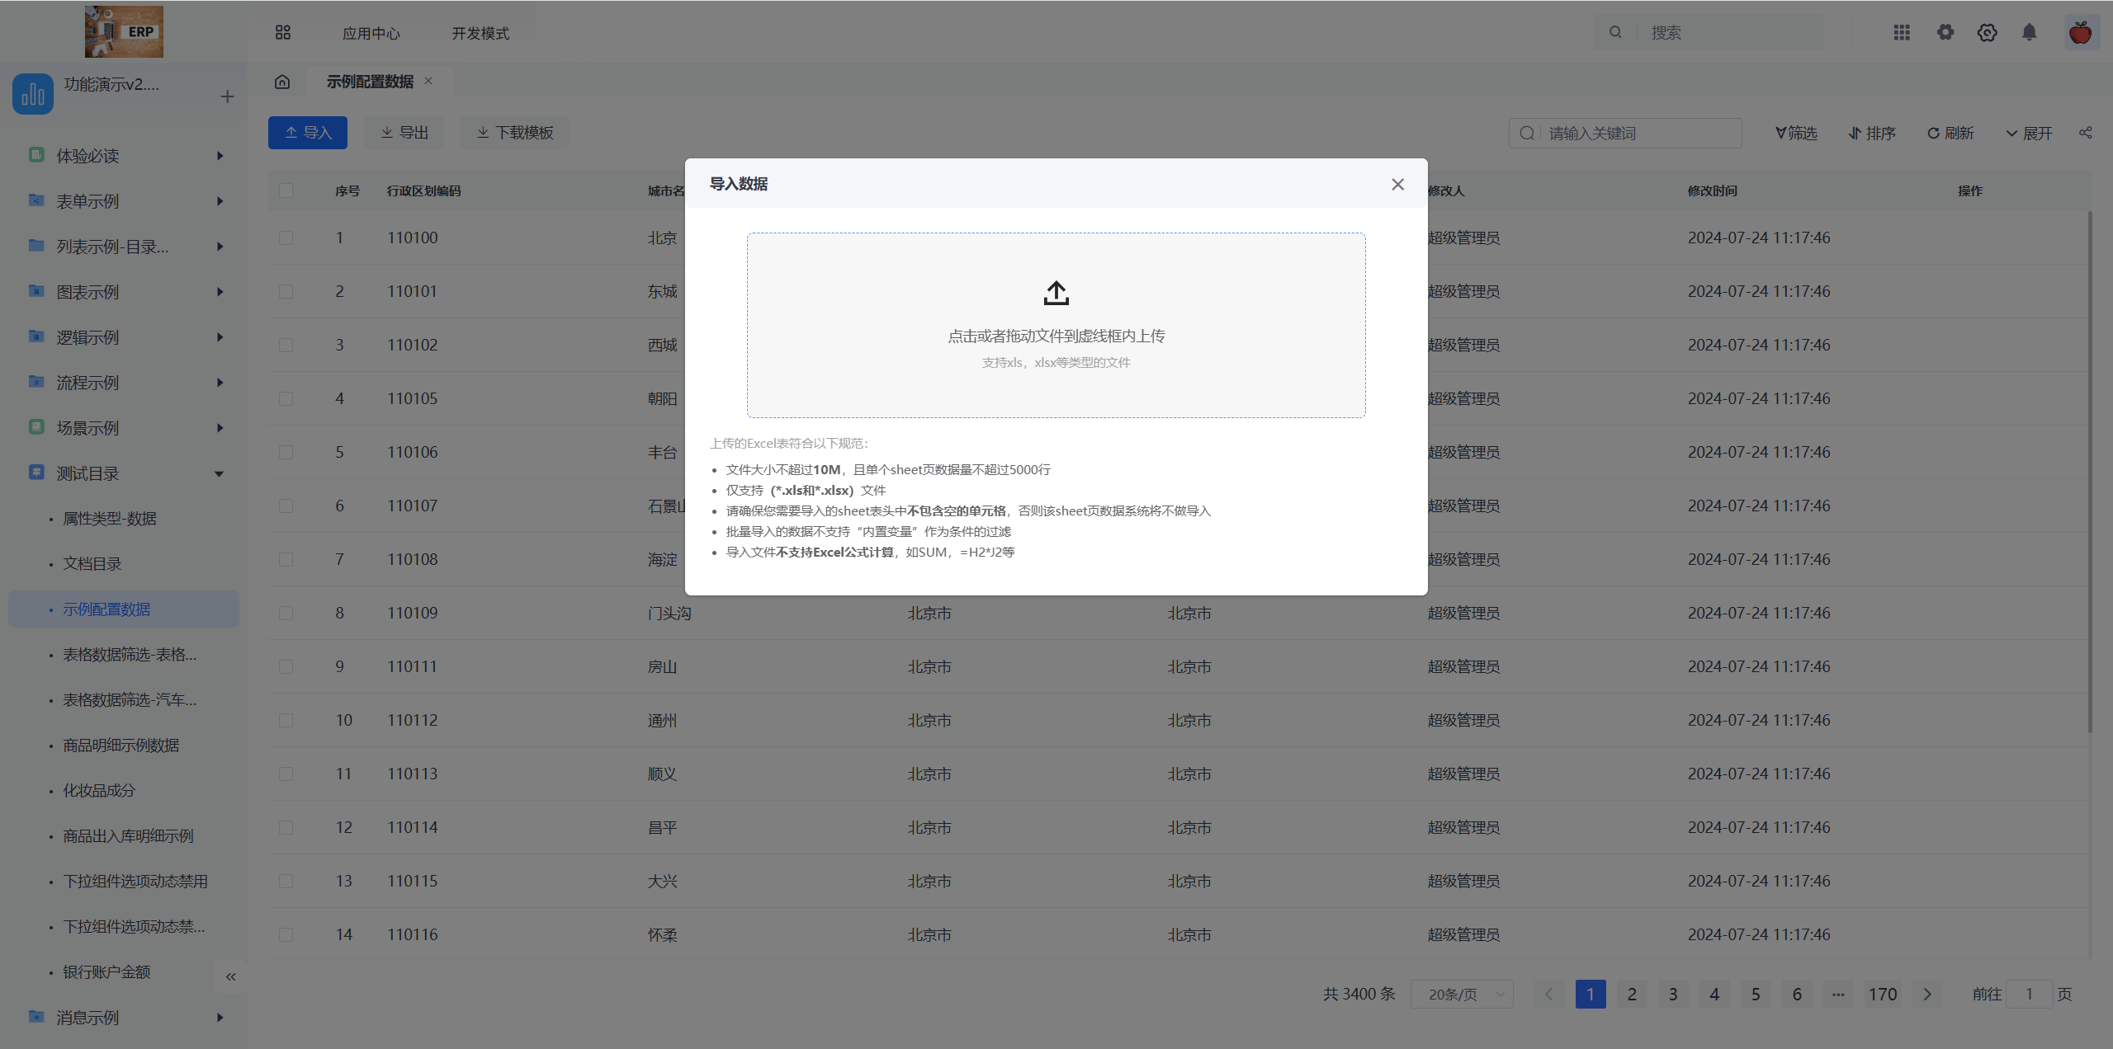Expand the 消息示例 menu

(x=124, y=1018)
